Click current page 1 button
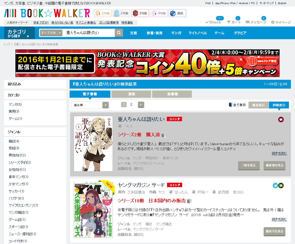 pos(124,105)
